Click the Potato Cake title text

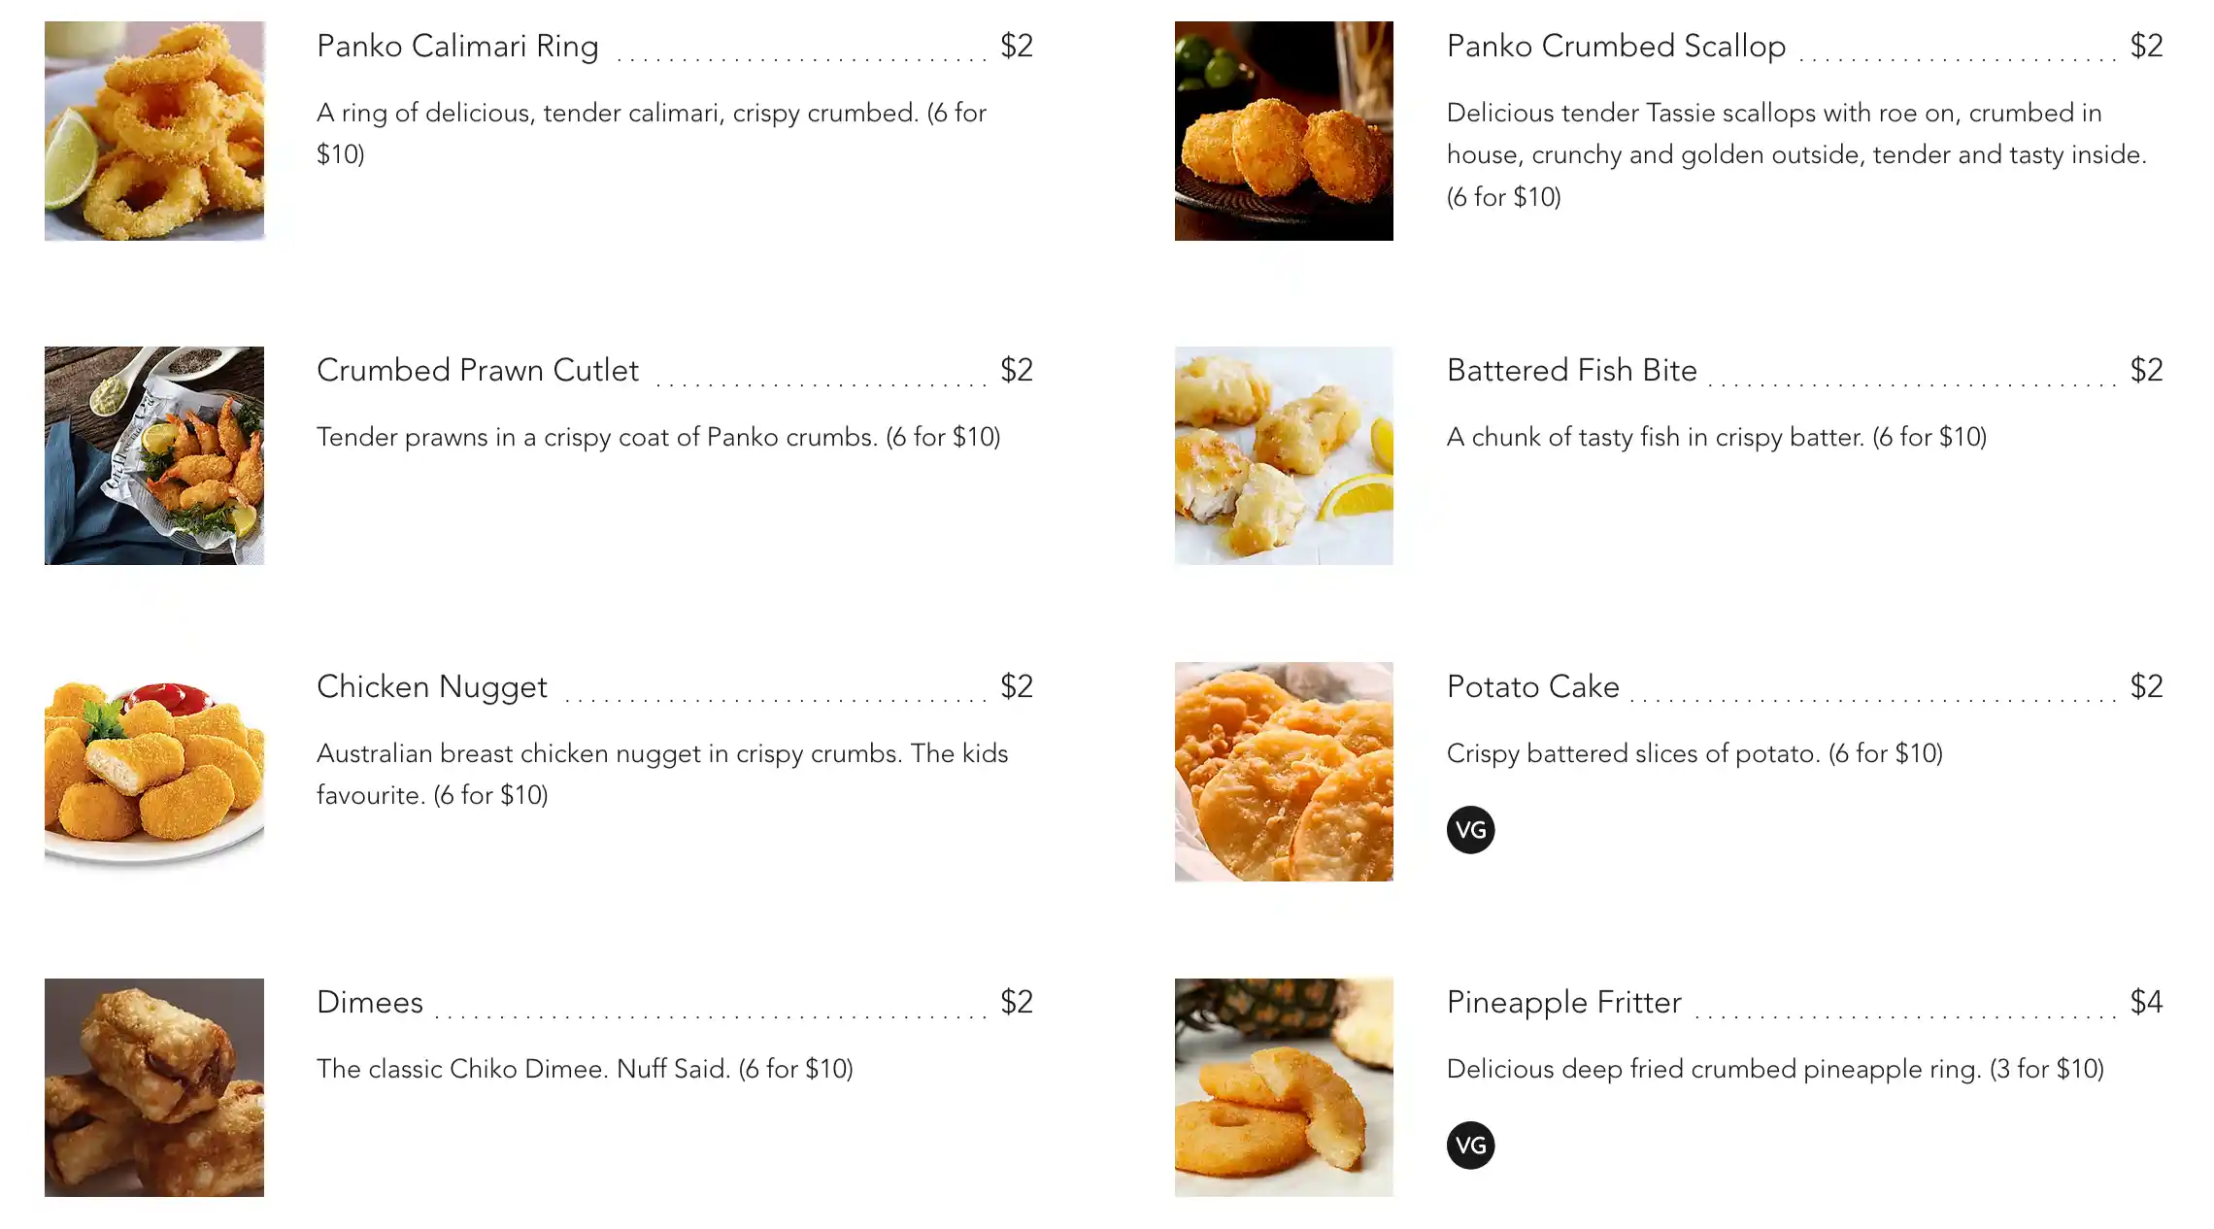1532,687
